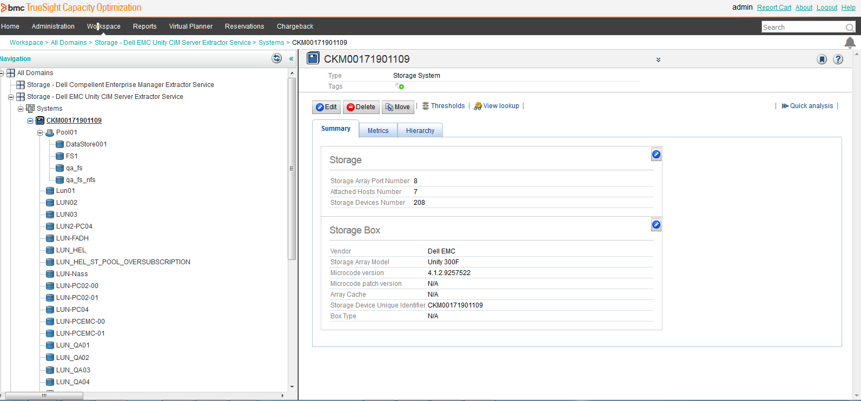The width and height of the screenshot is (861, 401).
Task: Click the refresh navigation tree icon
Action: tap(276, 58)
